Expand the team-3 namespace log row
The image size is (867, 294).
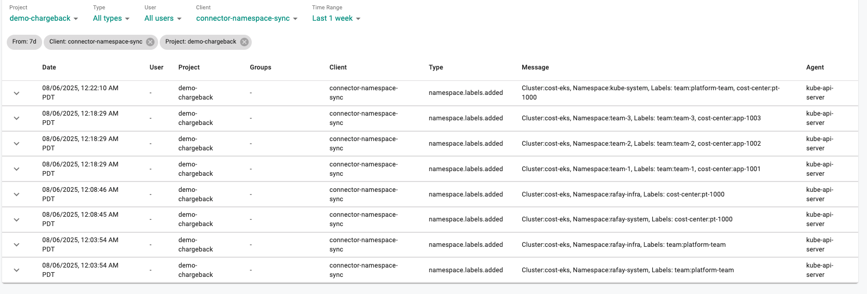point(17,118)
